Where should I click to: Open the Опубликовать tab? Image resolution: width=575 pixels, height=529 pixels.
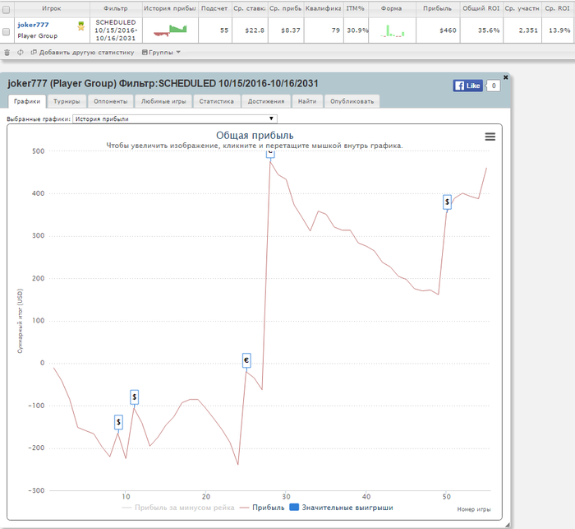[x=352, y=101]
